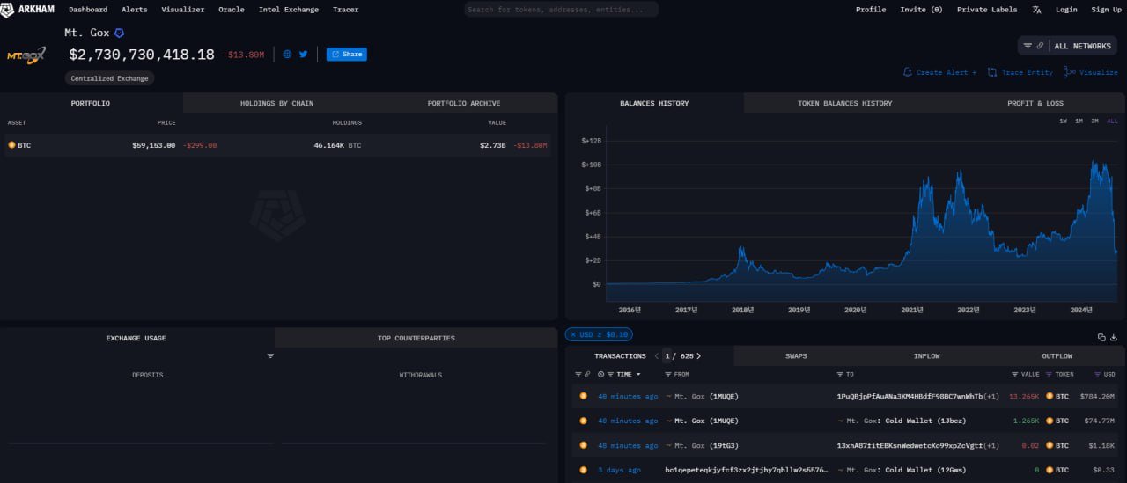The image size is (1127, 483).
Task: Click the blue Share button
Action: pos(346,54)
